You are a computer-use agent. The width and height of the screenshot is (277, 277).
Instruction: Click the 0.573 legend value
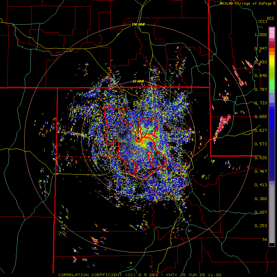coord(261,144)
